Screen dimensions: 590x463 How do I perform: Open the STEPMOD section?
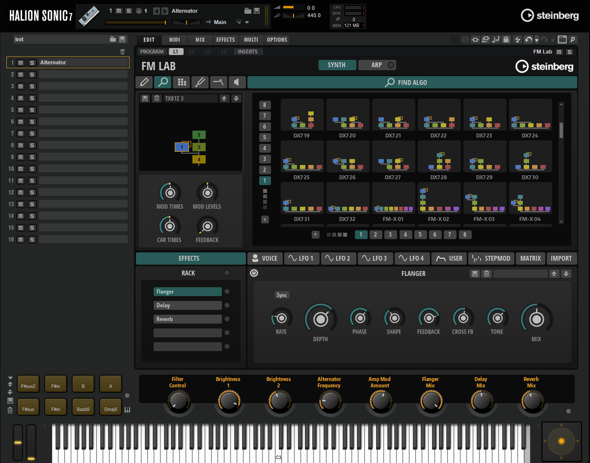[491, 258]
